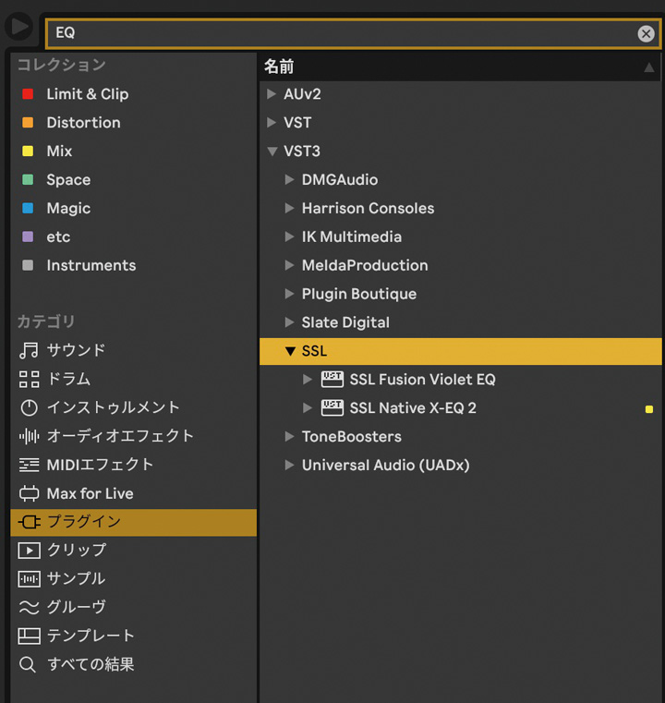Select the ドラム category label

coord(69,379)
